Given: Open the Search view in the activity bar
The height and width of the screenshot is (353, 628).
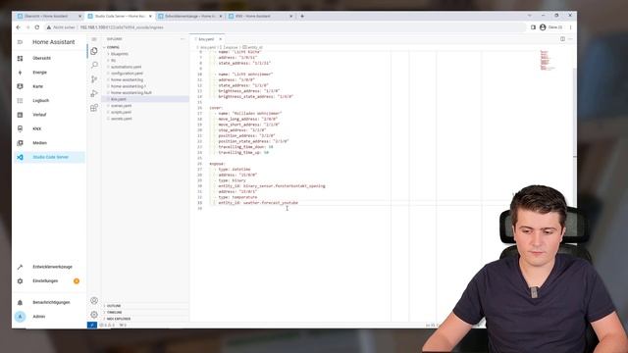Looking at the screenshot, I should click(x=94, y=65).
